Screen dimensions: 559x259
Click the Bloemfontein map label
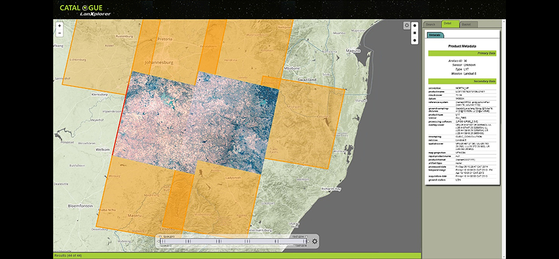pyautogui.click(x=80, y=206)
